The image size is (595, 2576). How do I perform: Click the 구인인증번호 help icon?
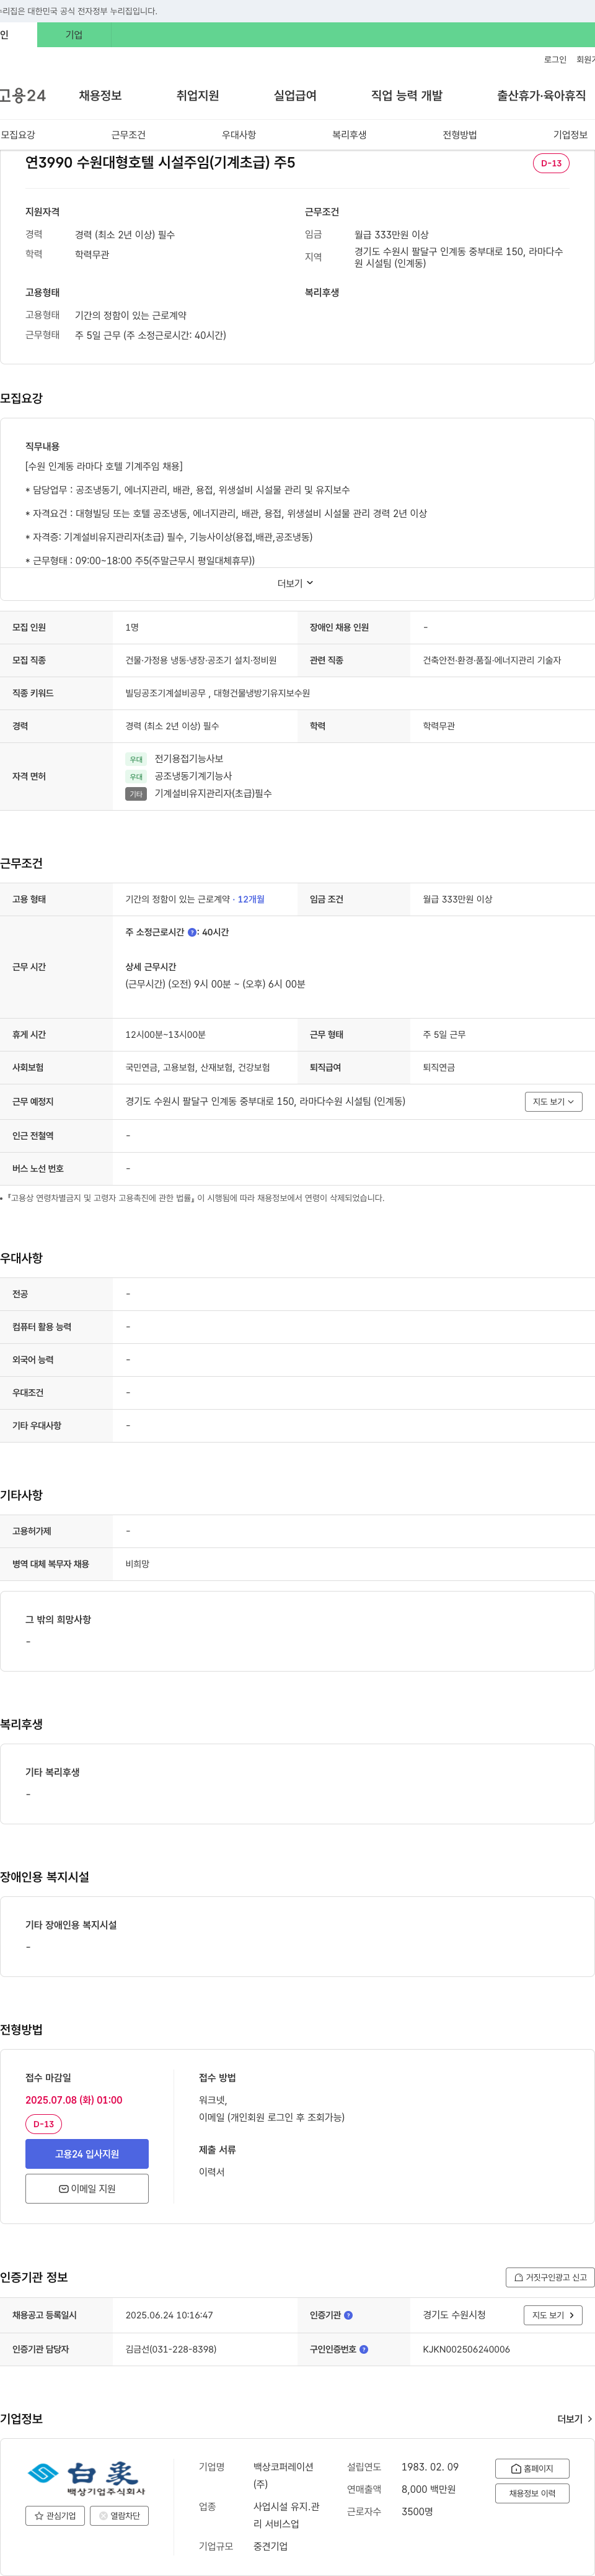pos(363,2349)
